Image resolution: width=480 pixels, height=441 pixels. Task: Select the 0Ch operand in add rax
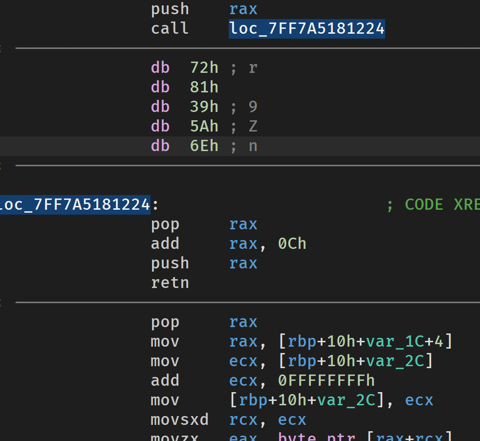tap(292, 244)
